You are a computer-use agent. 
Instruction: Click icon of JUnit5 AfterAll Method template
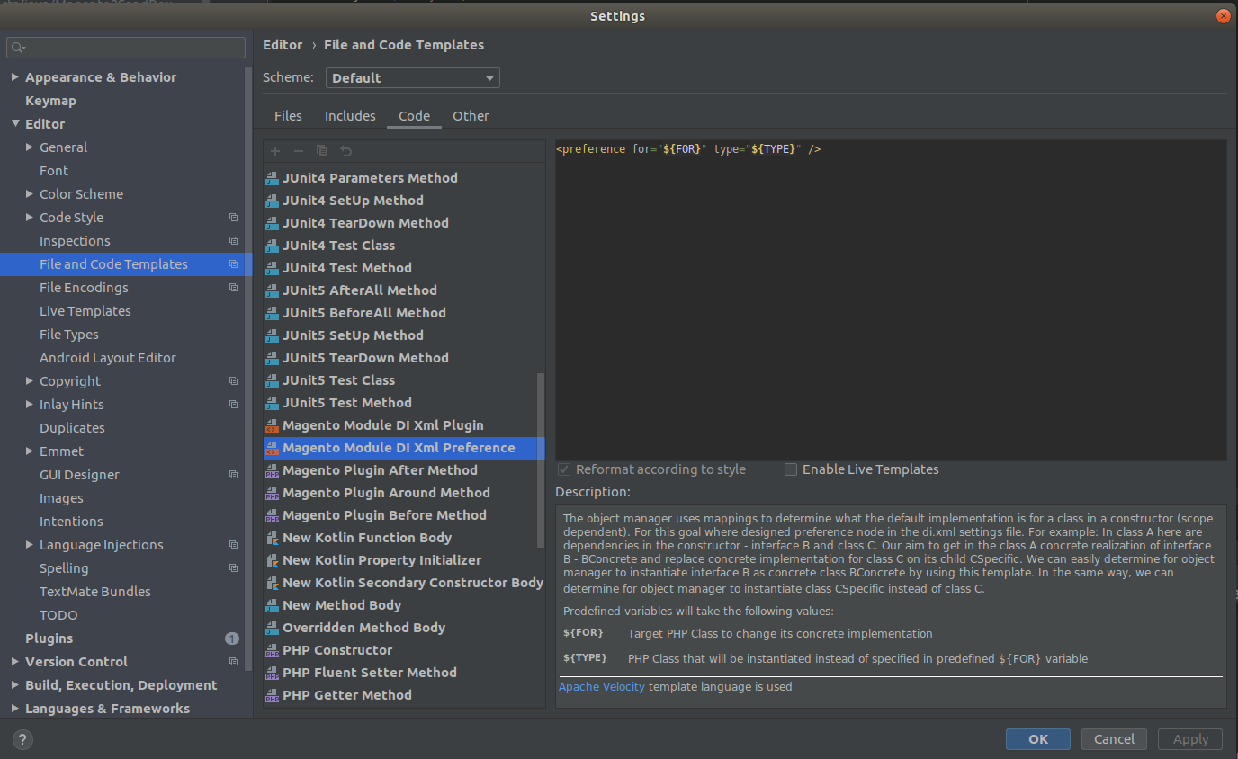pyautogui.click(x=272, y=290)
